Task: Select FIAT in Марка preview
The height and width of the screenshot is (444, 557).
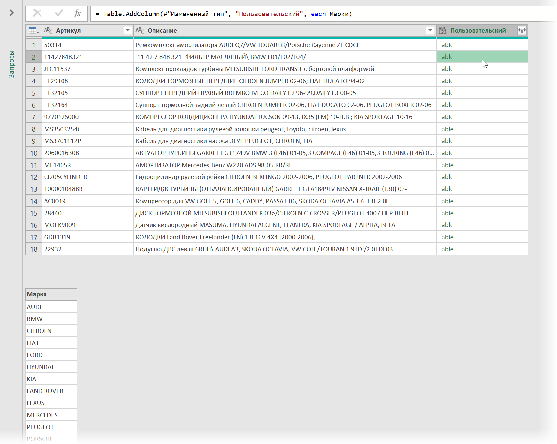Action: tap(51, 343)
